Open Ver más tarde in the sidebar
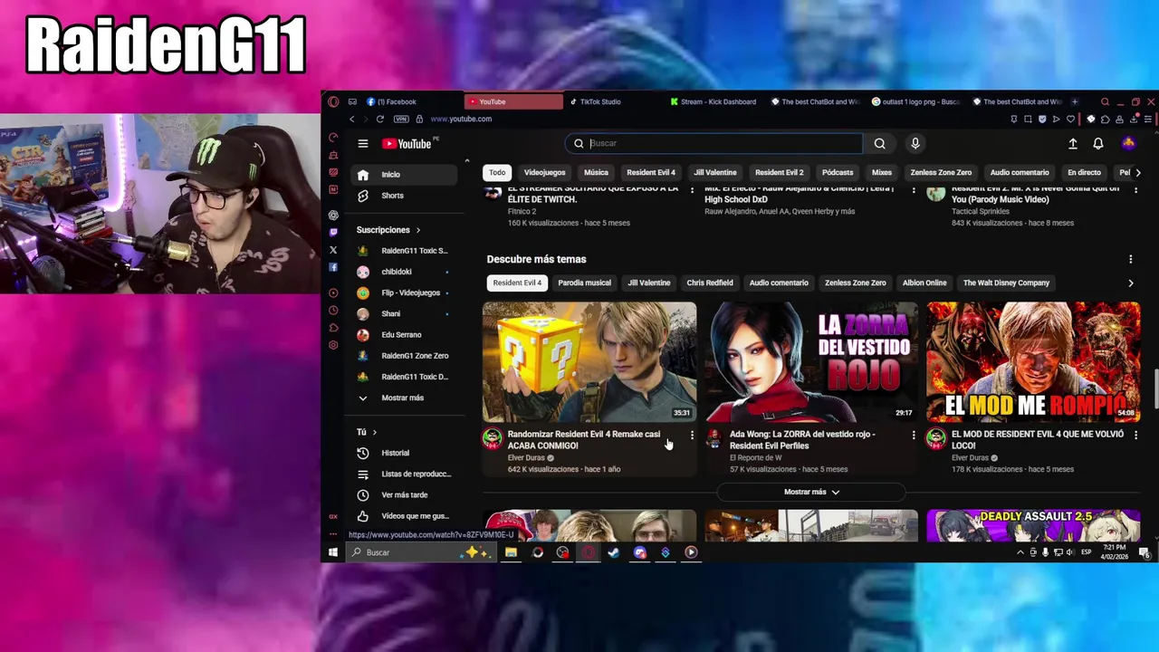Viewport: 1159px width, 652px height. click(403, 494)
